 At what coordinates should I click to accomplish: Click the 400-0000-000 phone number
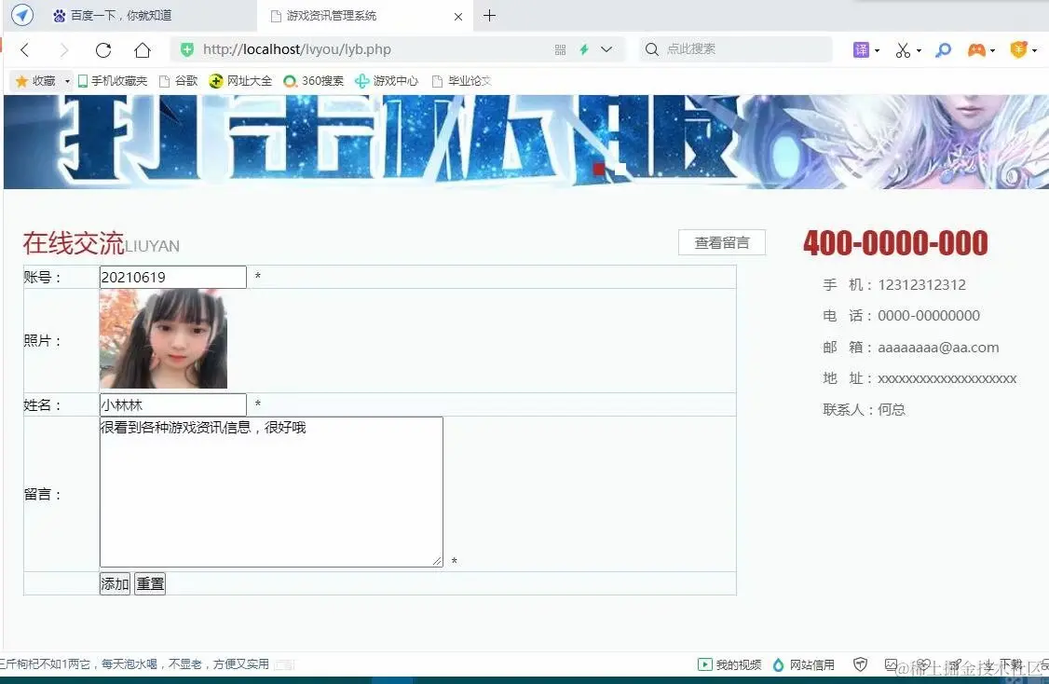point(895,243)
